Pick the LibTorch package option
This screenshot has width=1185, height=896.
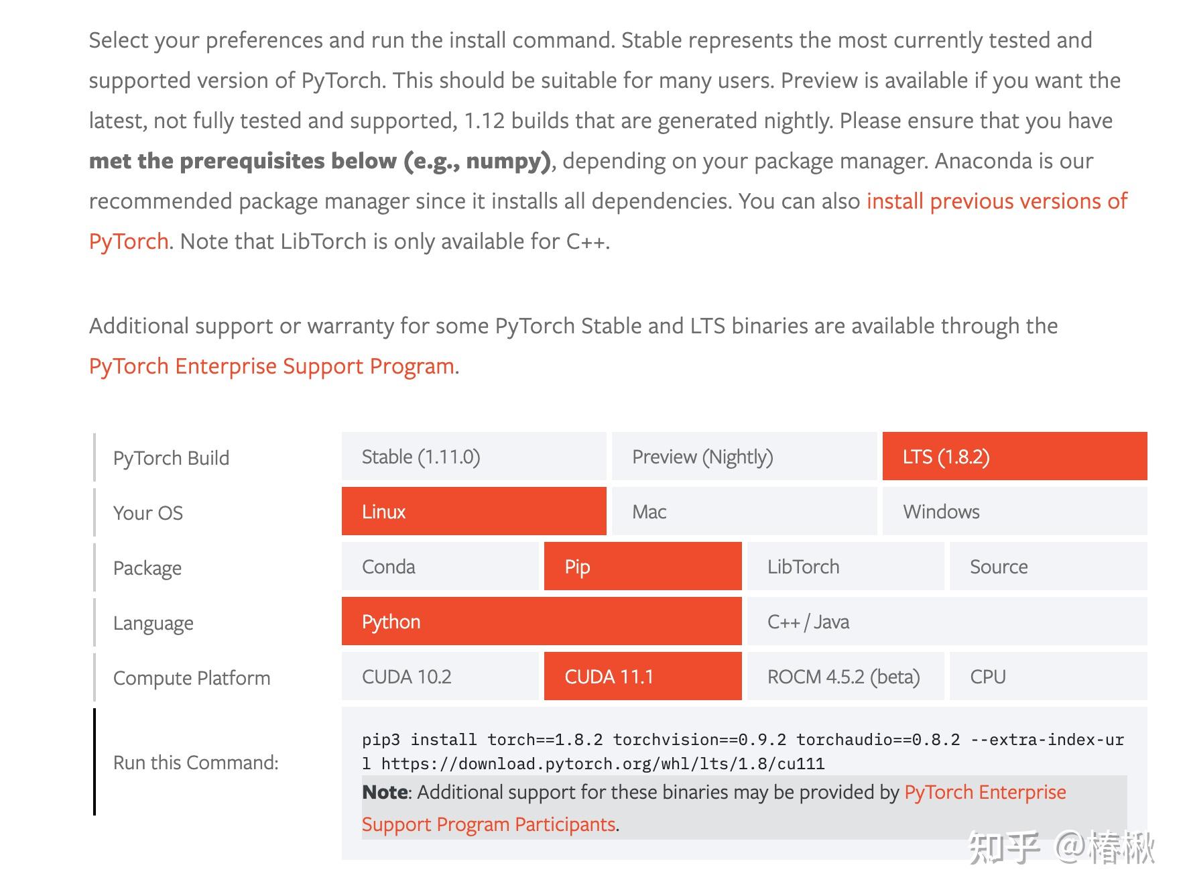click(845, 567)
